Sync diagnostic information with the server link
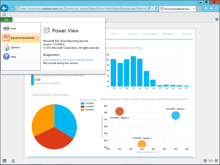The height and width of the screenshot is (165, 220). 68,60
